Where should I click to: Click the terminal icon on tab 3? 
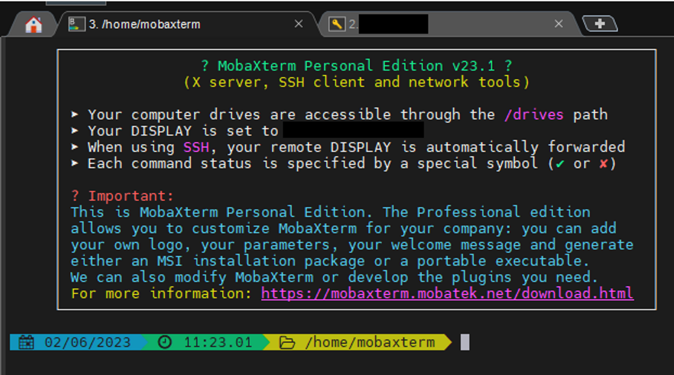coord(77,24)
